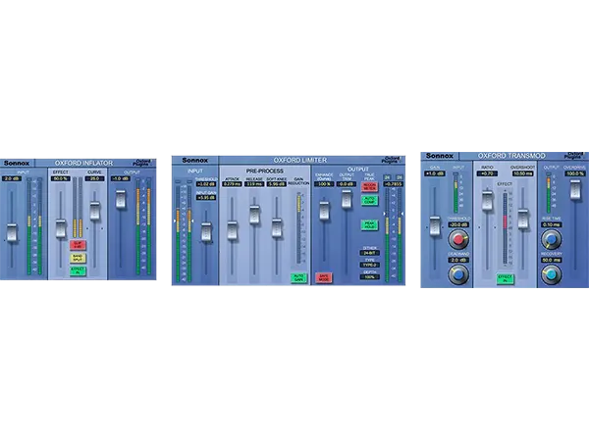Click Limiter Soft Knee value field

pos(277,184)
